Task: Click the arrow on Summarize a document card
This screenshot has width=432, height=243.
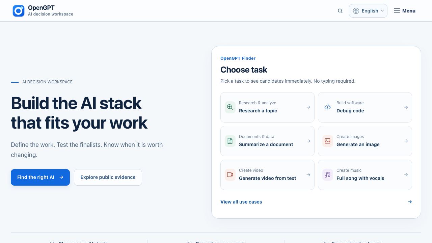Action: pyautogui.click(x=308, y=141)
